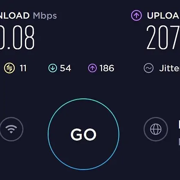This screenshot has width=180, height=180.
Task: Click the 207 upload speed value
Action: tap(163, 37)
